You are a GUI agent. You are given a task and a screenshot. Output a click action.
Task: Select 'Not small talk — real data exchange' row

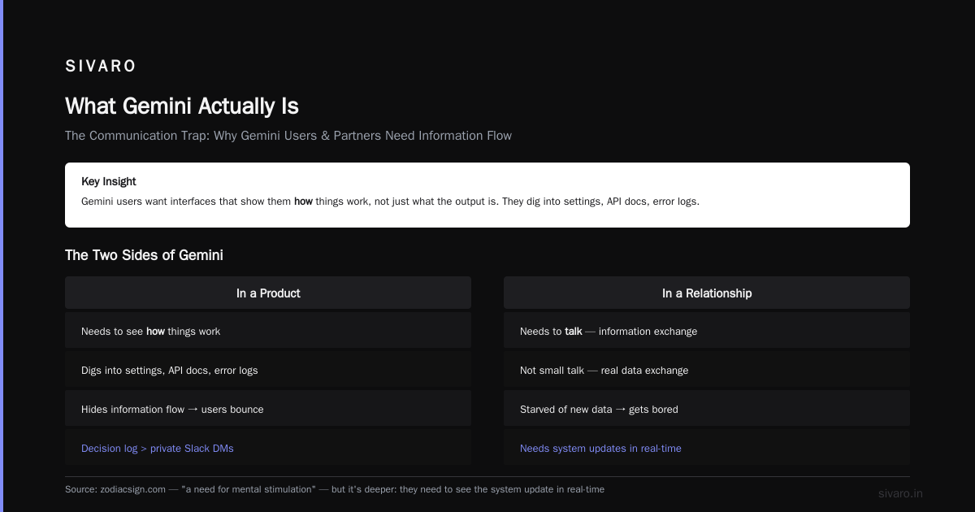pyautogui.click(x=707, y=371)
